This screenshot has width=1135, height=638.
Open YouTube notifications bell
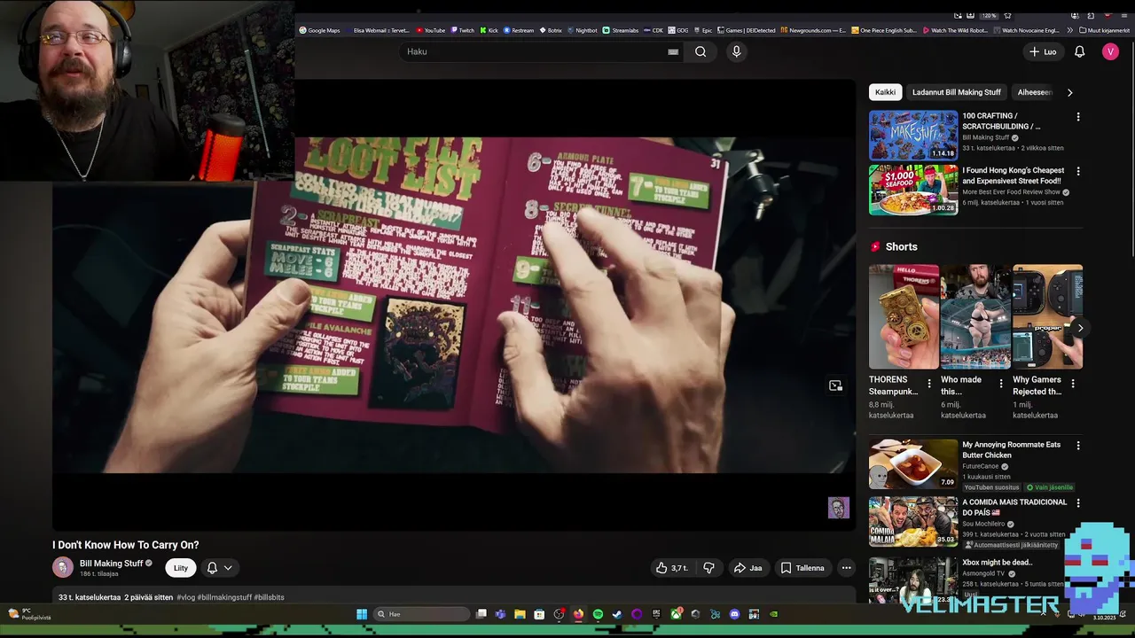(x=1079, y=51)
